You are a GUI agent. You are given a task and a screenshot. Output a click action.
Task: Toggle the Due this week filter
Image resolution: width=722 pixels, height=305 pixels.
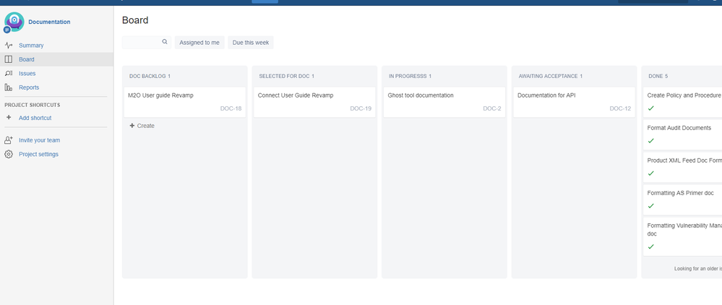(x=251, y=43)
